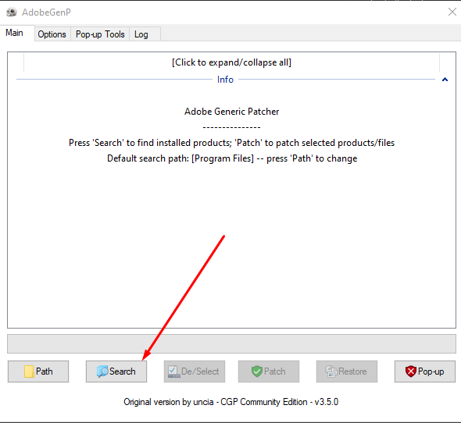Image resolution: width=461 pixels, height=423 pixels.
Task: Click the progress bar below the list
Action: click(232, 343)
